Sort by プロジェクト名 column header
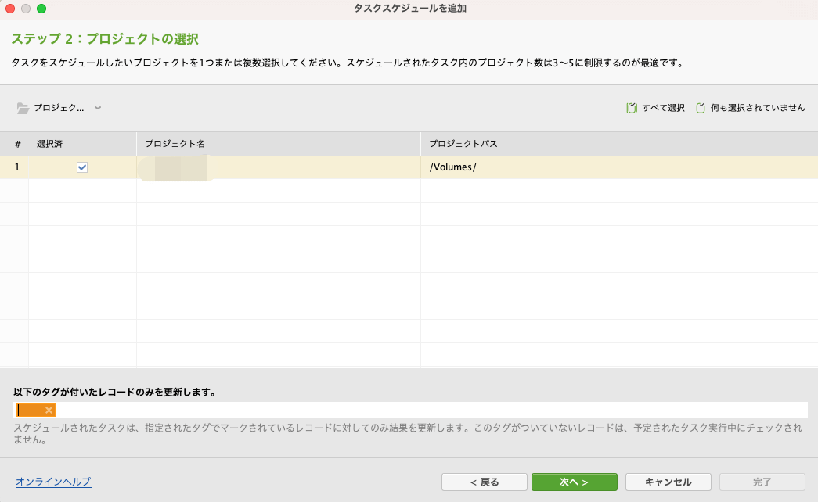The image size is (818, 502). (279, 144)
